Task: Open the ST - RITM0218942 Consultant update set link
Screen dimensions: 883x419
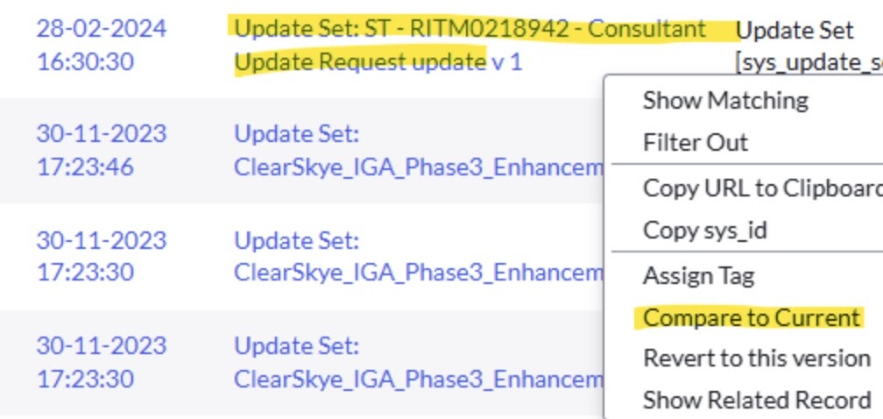Action: coord(470,29)
